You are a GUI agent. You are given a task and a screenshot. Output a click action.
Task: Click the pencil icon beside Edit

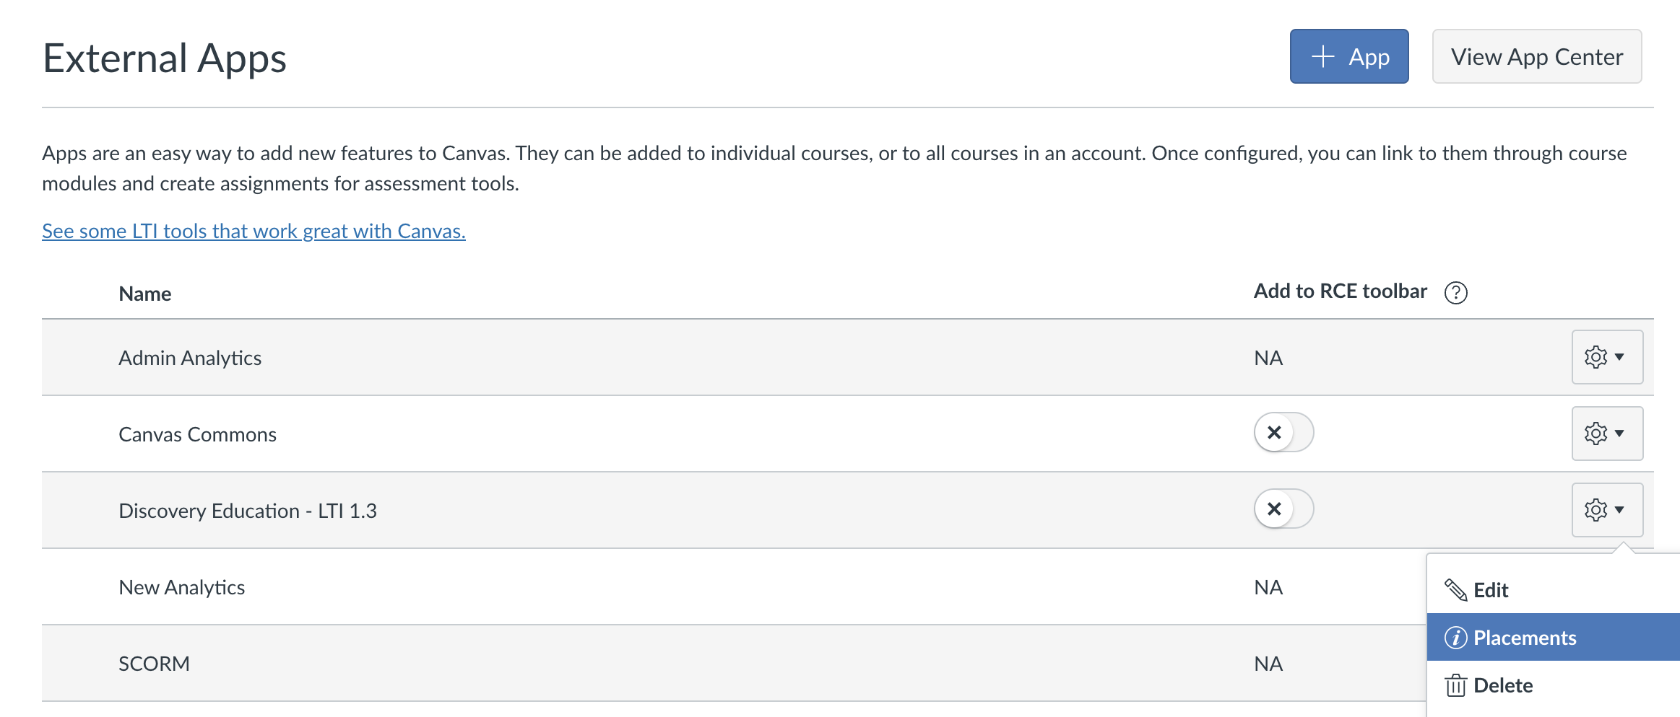[x=1456, y=589]
